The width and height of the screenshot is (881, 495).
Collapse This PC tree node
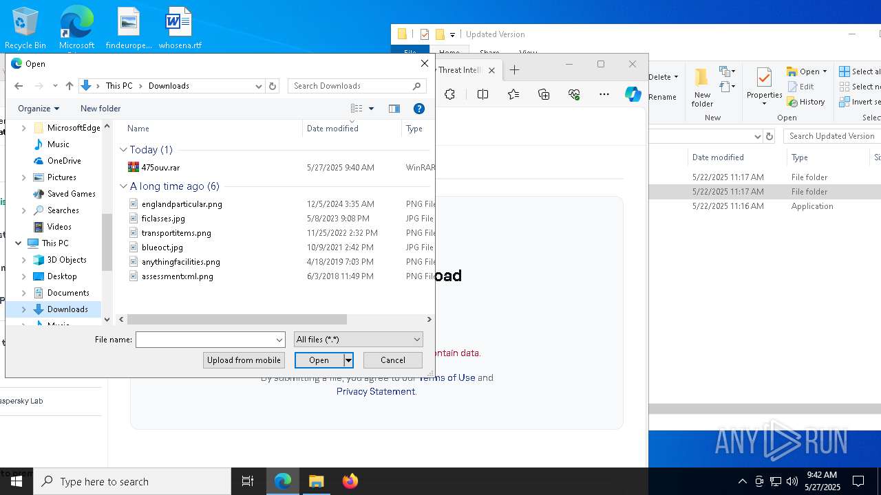pyautogui.click(x=18, y=243)
